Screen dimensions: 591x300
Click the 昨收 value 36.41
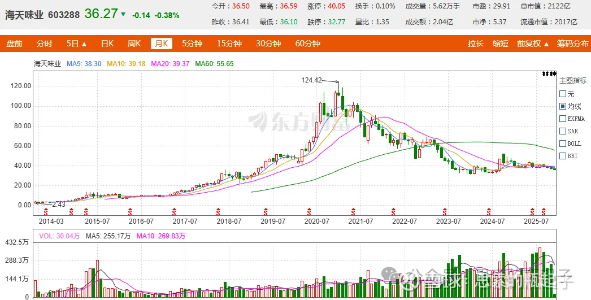(241, 22)
